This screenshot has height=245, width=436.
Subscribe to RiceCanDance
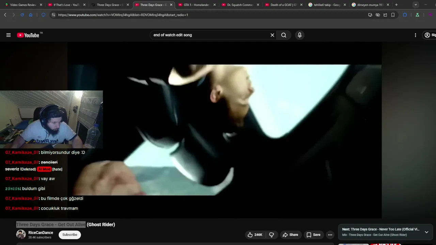click(x=69, y=234)
